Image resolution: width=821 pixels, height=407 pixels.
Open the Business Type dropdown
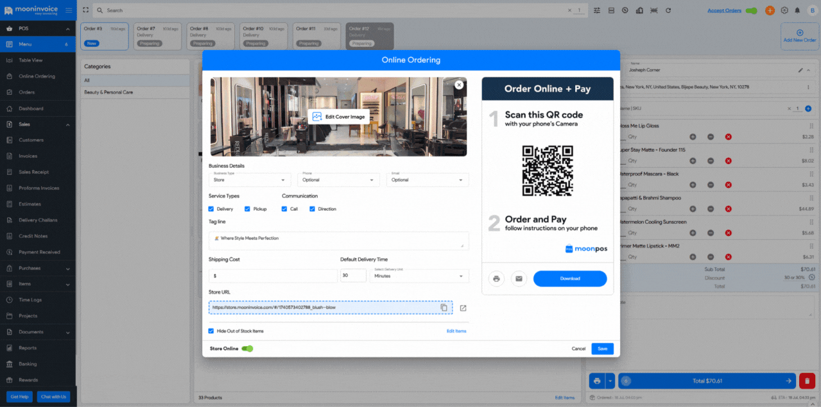[250, 179]
